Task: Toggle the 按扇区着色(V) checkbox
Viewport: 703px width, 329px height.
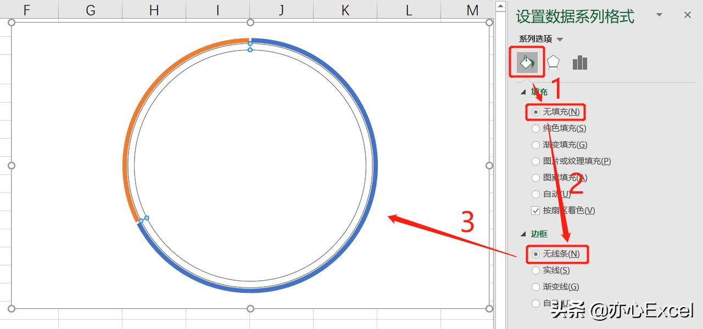Action: click(535, 211)
